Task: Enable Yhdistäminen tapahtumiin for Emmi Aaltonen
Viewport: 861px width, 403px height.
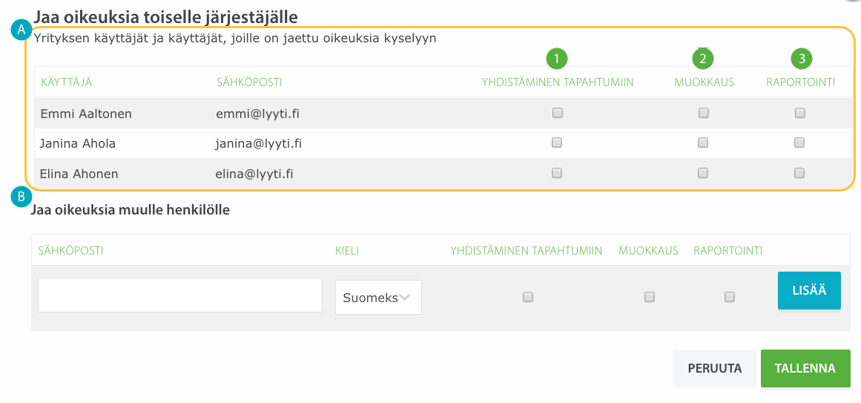Action: (558, 114)
